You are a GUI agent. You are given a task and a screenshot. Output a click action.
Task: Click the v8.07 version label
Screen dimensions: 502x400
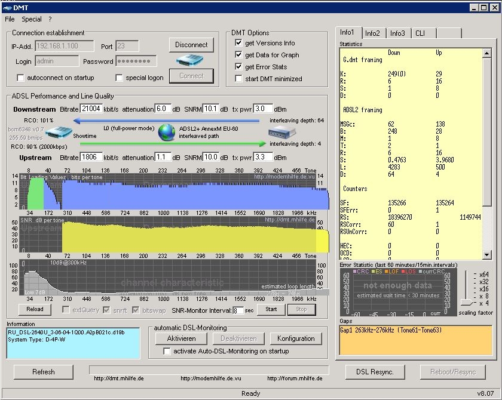click(x=485, y=393)
